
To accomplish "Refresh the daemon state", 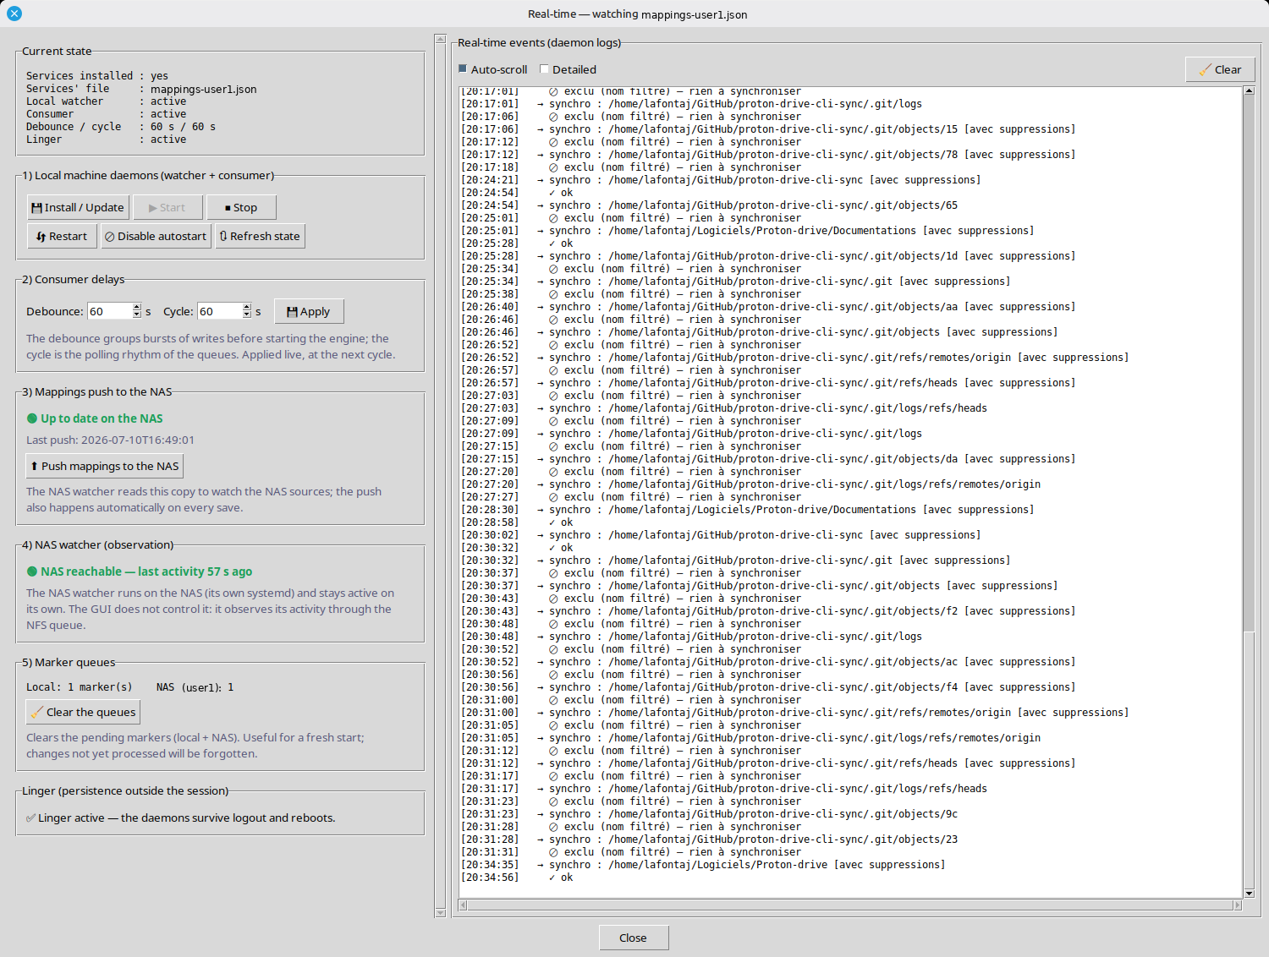I will [260, 236].
